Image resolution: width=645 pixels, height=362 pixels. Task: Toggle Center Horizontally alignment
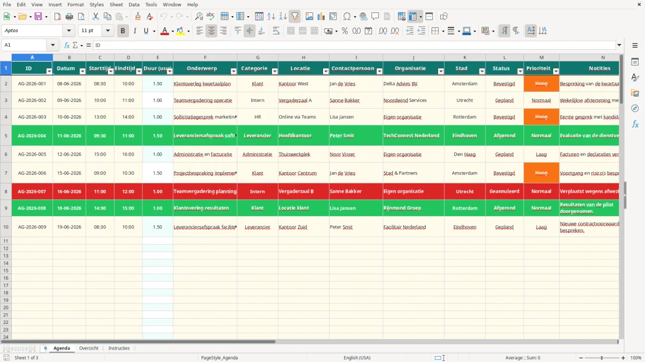211,31
